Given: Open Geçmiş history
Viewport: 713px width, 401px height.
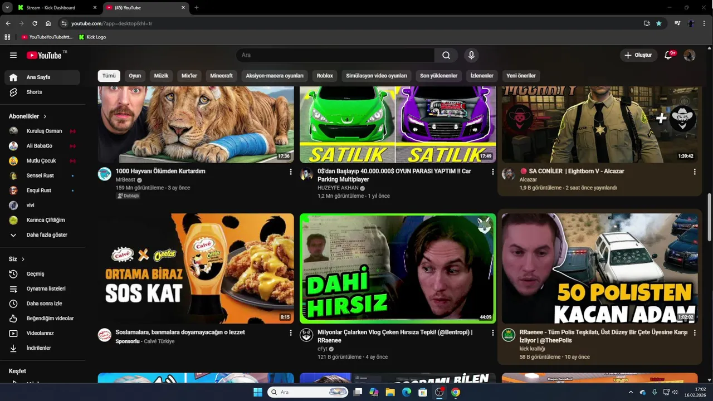Looking at the screenshot, I should click(42, 274).
